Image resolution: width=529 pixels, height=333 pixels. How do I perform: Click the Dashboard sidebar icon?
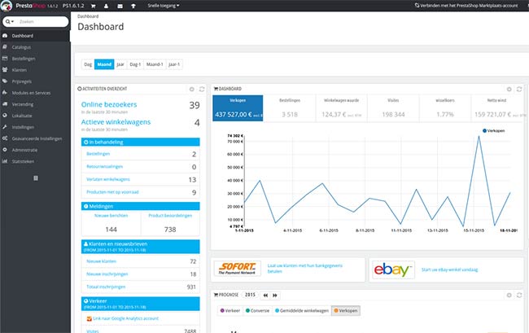coord(5,36)
